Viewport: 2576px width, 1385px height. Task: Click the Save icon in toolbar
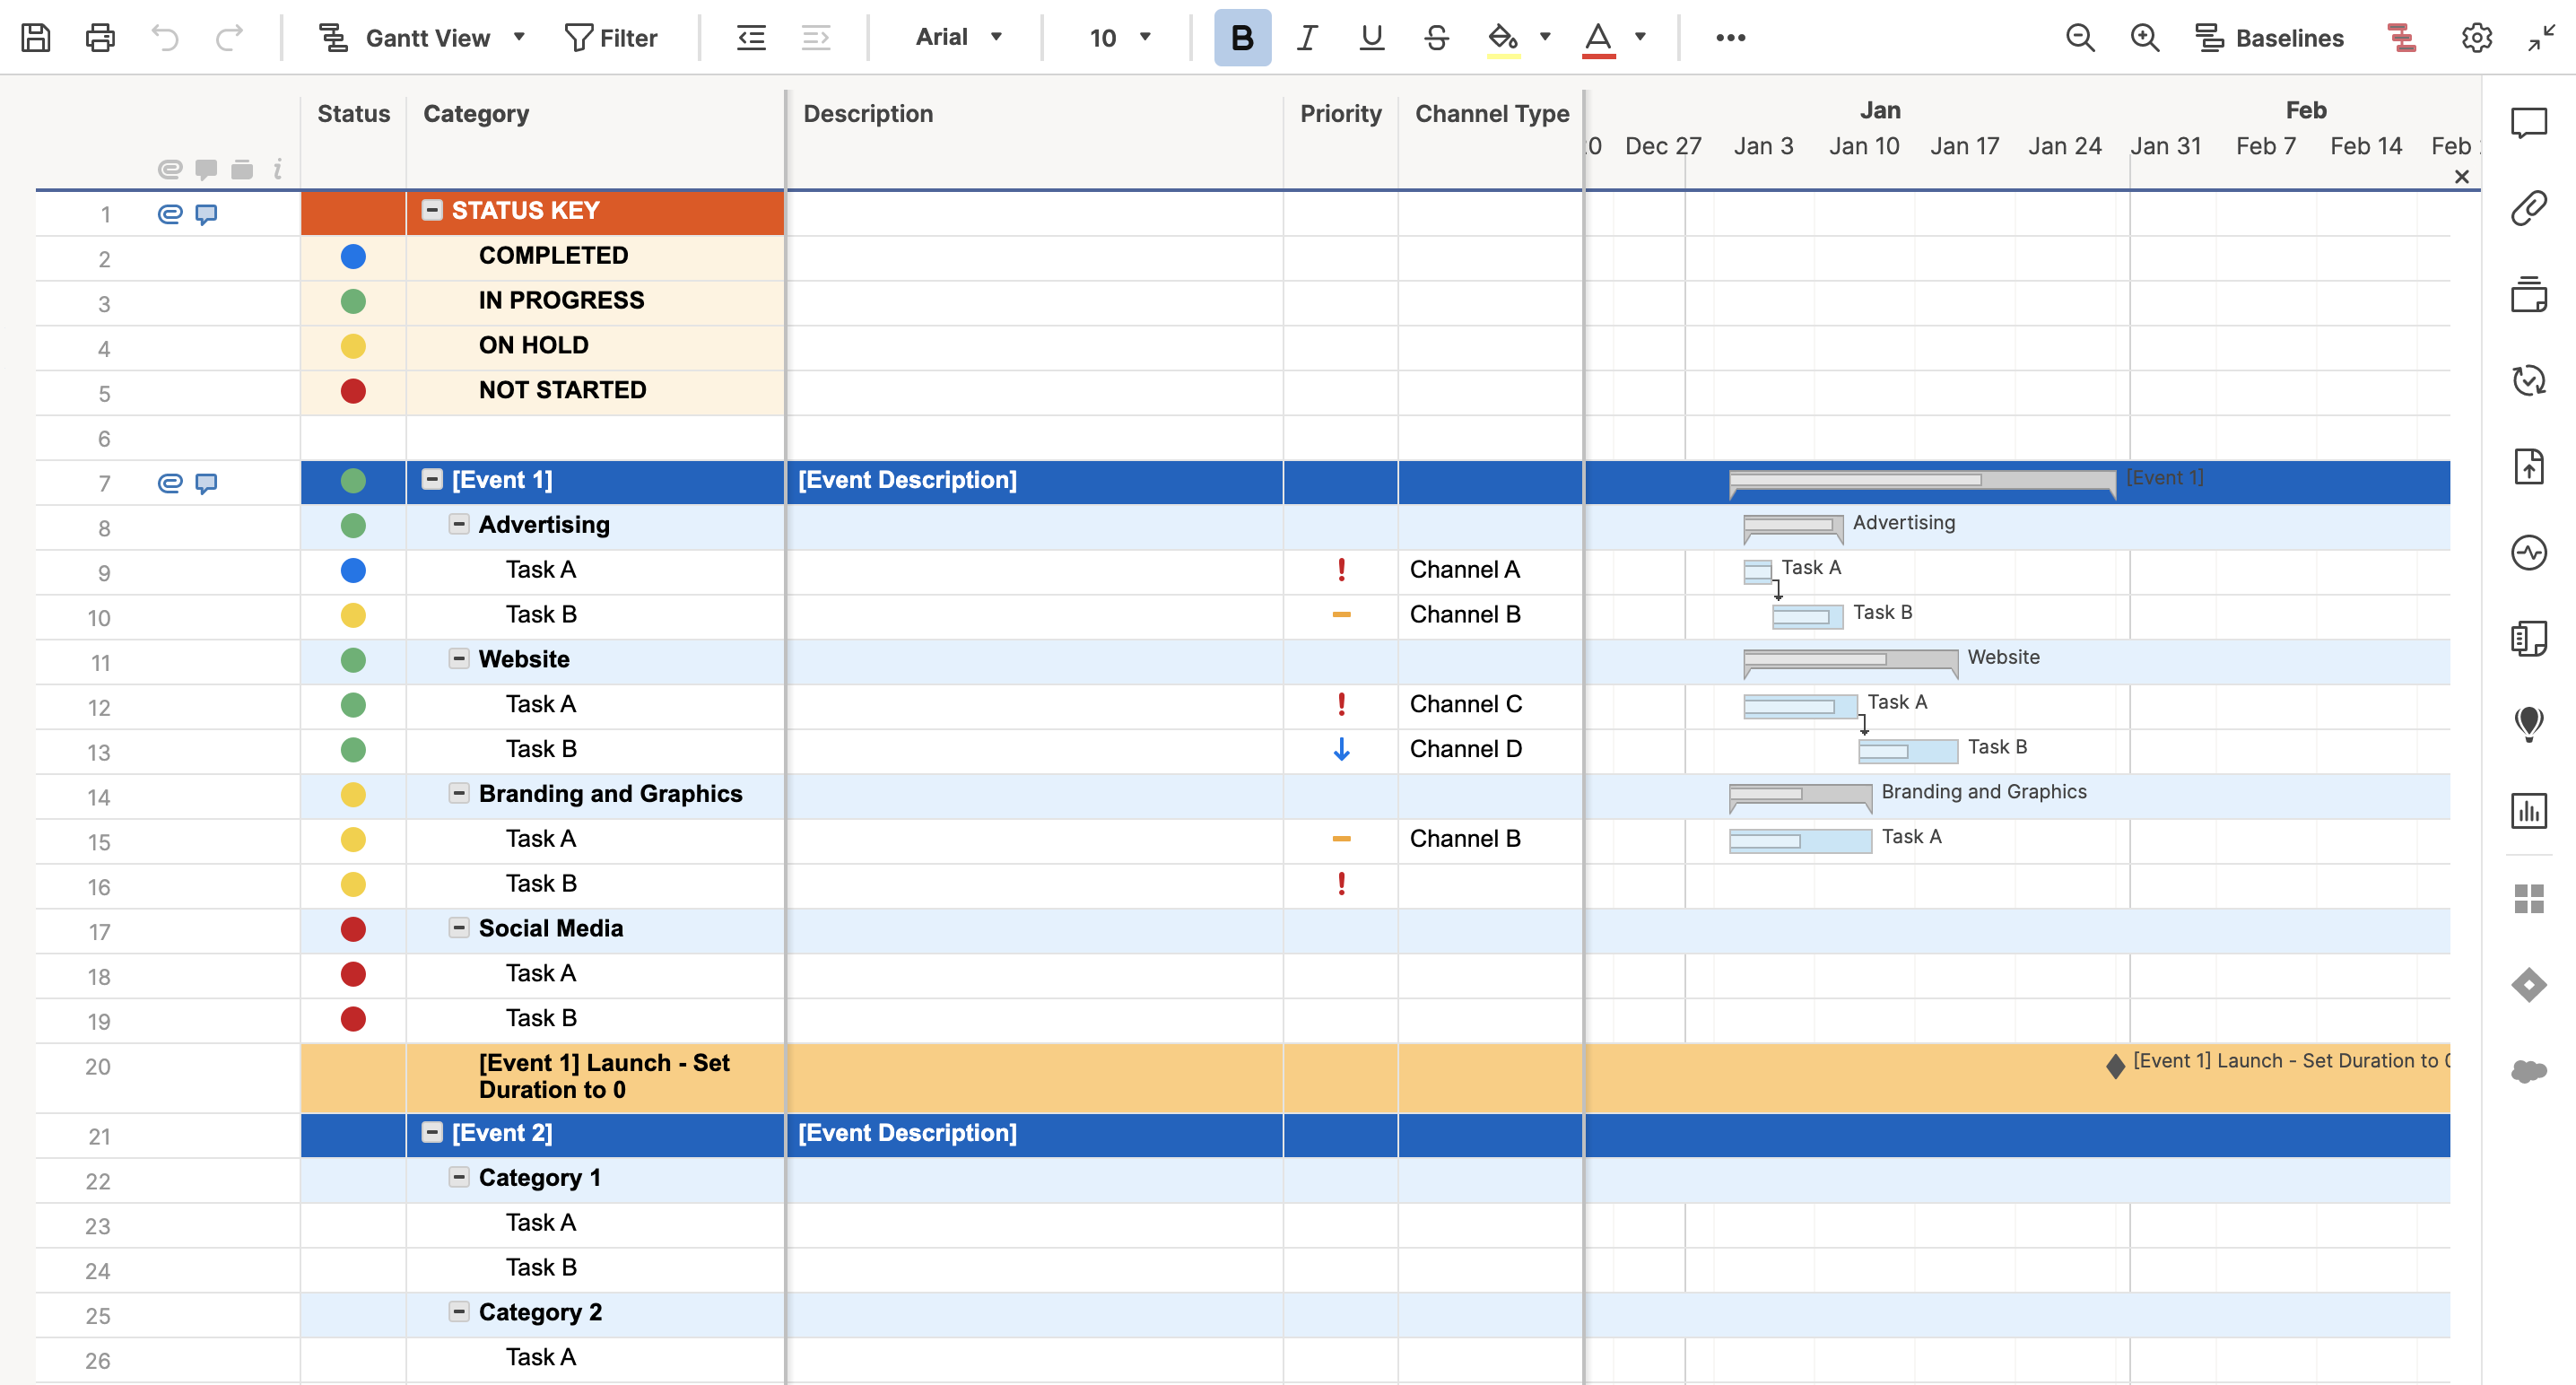pyautogui.click(x=36, y=38)
